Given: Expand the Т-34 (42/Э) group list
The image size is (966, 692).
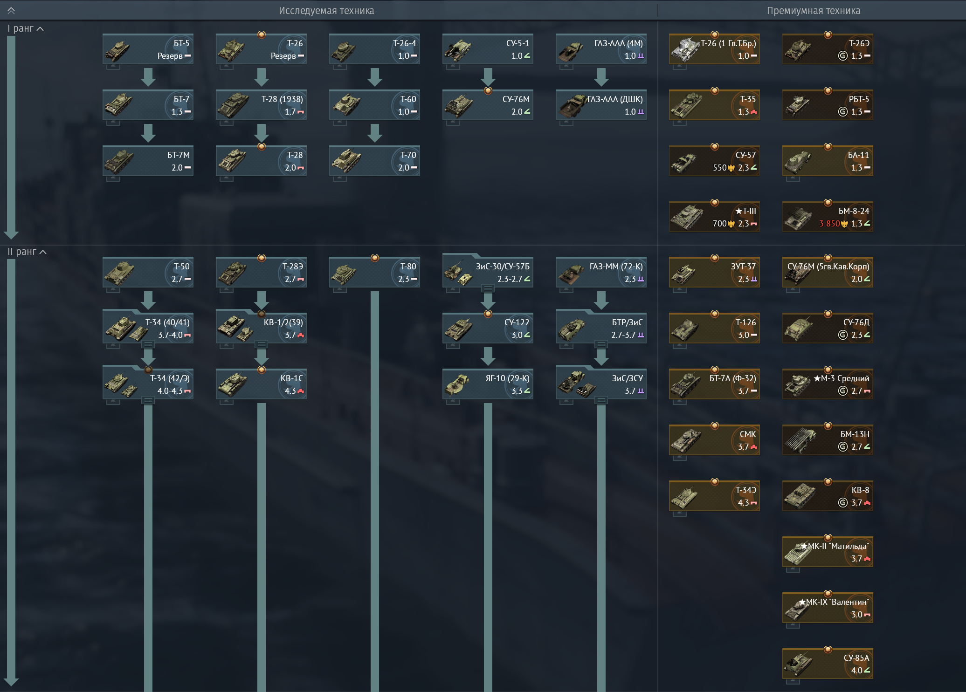Looking at the screenshot, I should (x=148, y=400).
